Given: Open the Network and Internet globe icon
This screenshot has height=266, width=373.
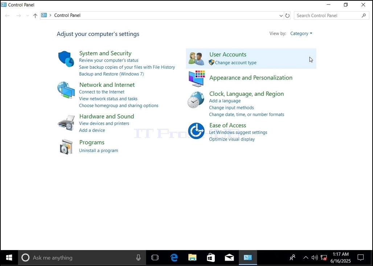Looking at the screenshot, I should [x=66, y=90].
